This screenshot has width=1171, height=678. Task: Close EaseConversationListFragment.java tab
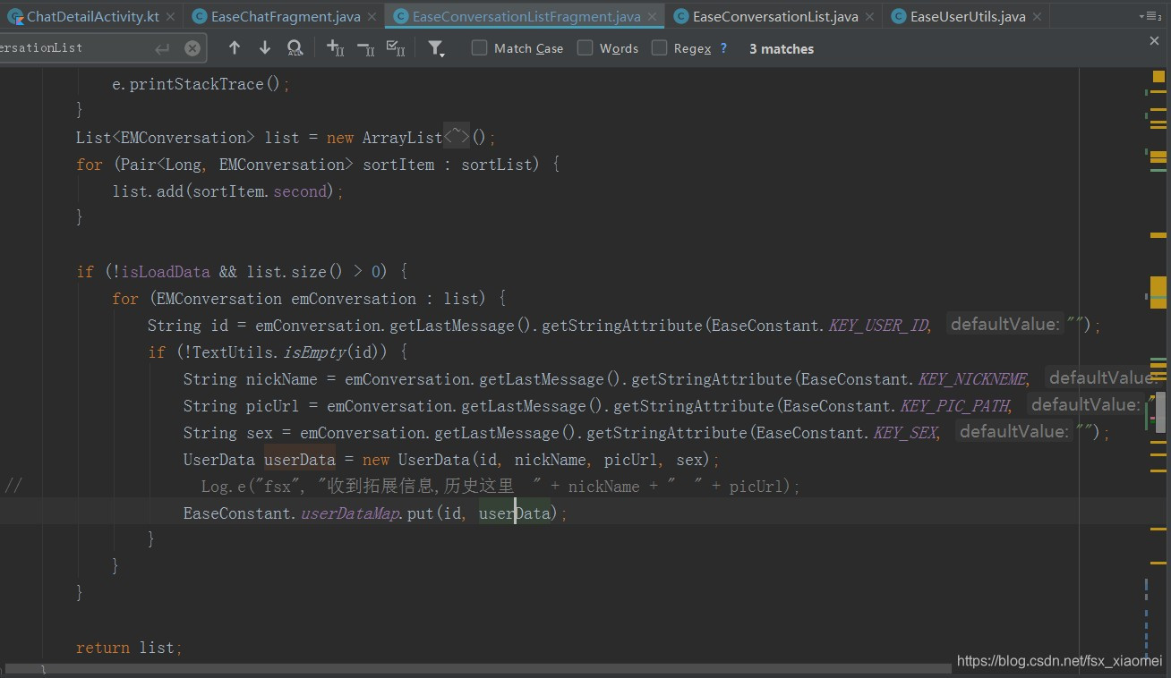[x=653, y=17]
